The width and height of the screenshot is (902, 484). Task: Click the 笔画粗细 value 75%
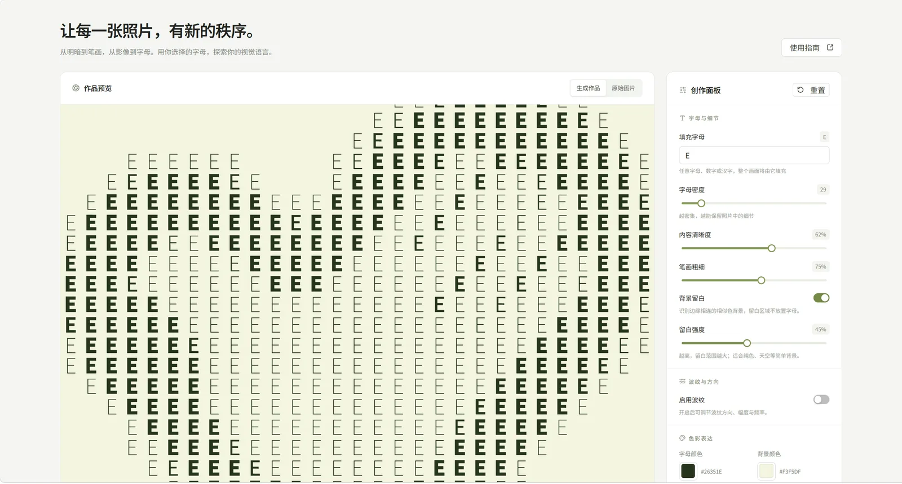[x=820, y=267]
